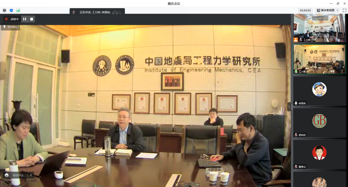Click 郭有松 participant tile
348x187 pixels.
click(x=319, y=122)
